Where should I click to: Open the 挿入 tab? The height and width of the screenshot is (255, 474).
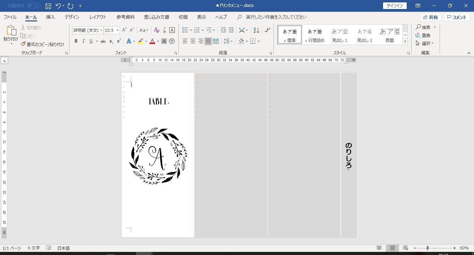click(51, 17)
